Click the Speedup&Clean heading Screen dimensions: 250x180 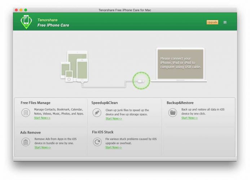tap(105, 103)
